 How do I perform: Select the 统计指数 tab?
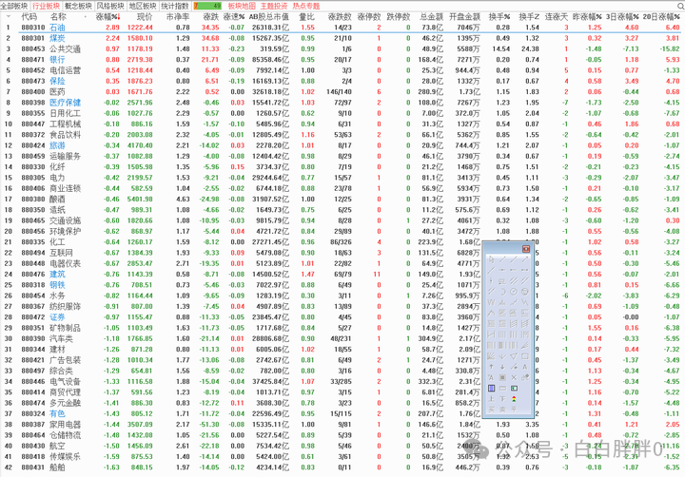coord(175,6)
